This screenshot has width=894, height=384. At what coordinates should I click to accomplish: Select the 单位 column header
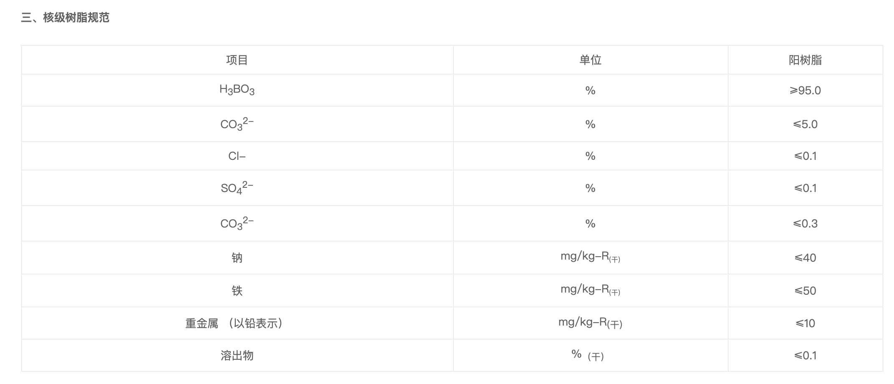point(590,60)
